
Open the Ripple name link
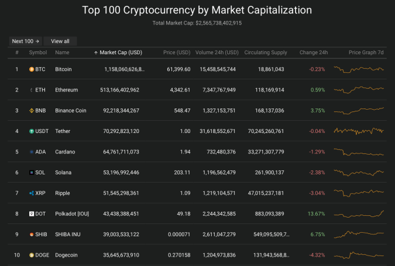[x=63, y=193]
